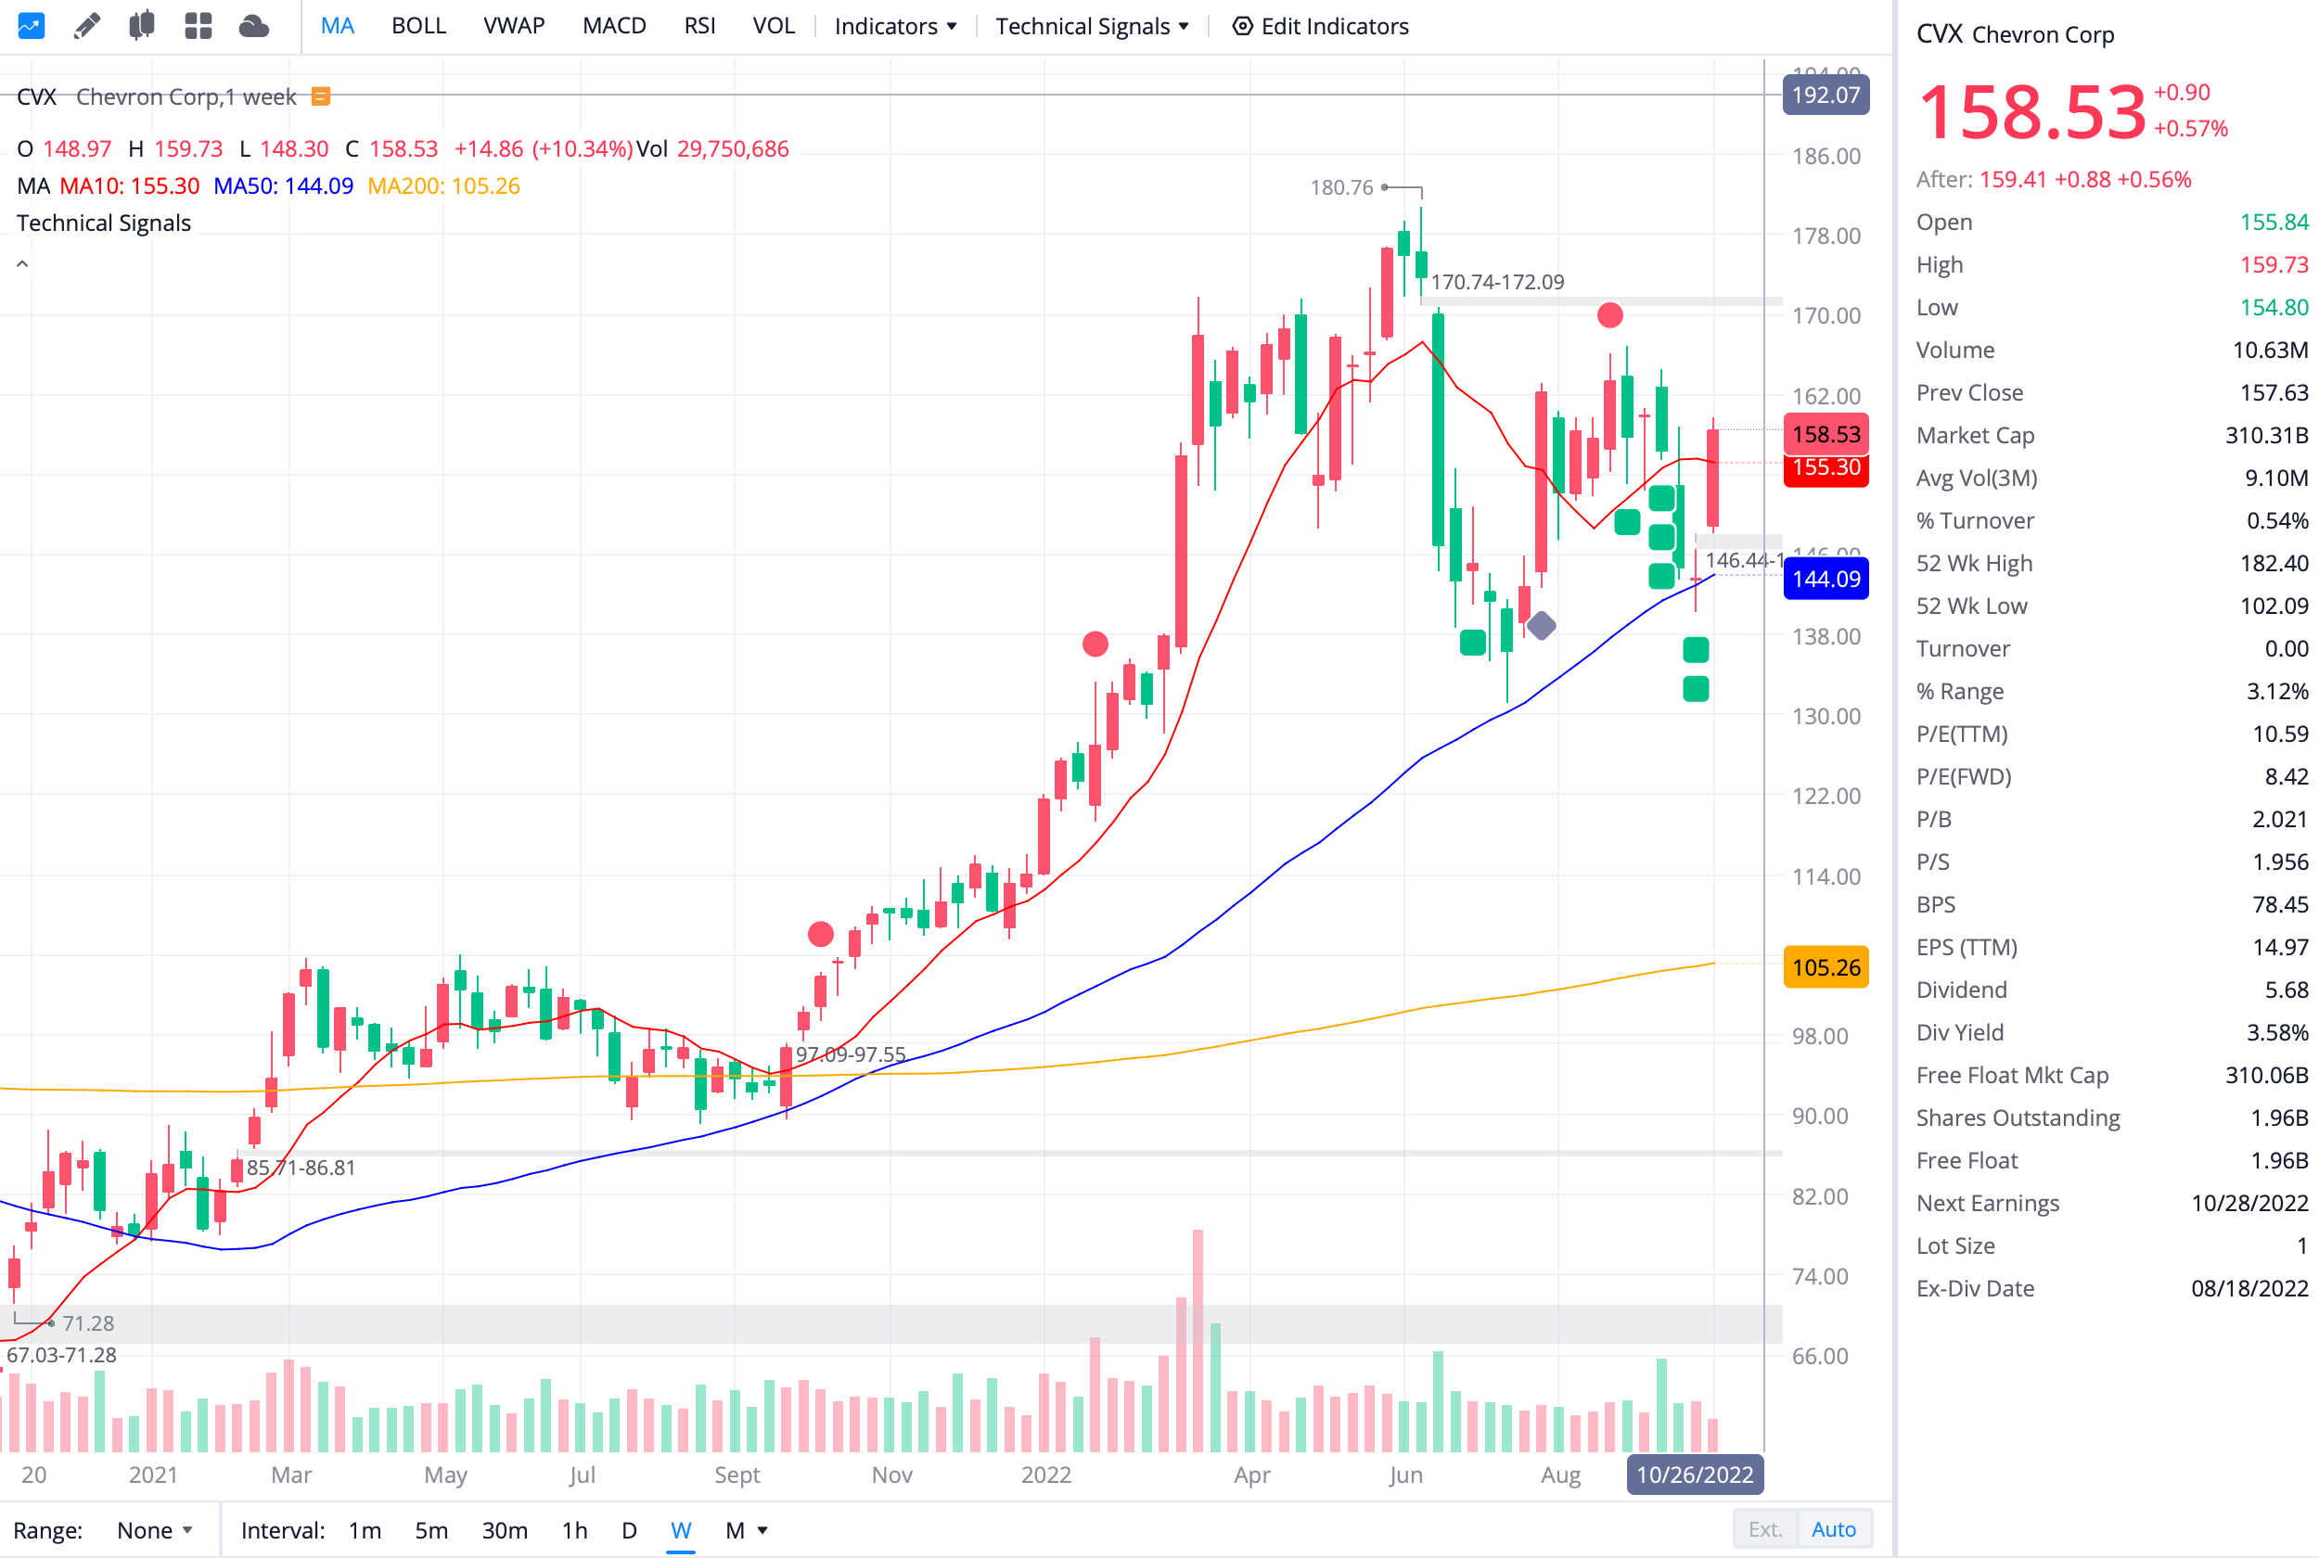The width and height of the screenshot is (2319, 1558).
Task: Open the Indicators dropdown
Action: (895, 26)
